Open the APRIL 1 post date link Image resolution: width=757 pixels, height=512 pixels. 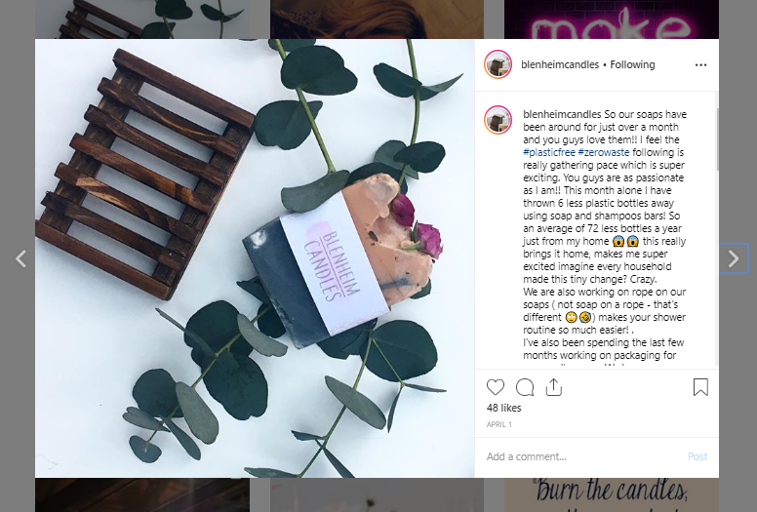point(499,424)
